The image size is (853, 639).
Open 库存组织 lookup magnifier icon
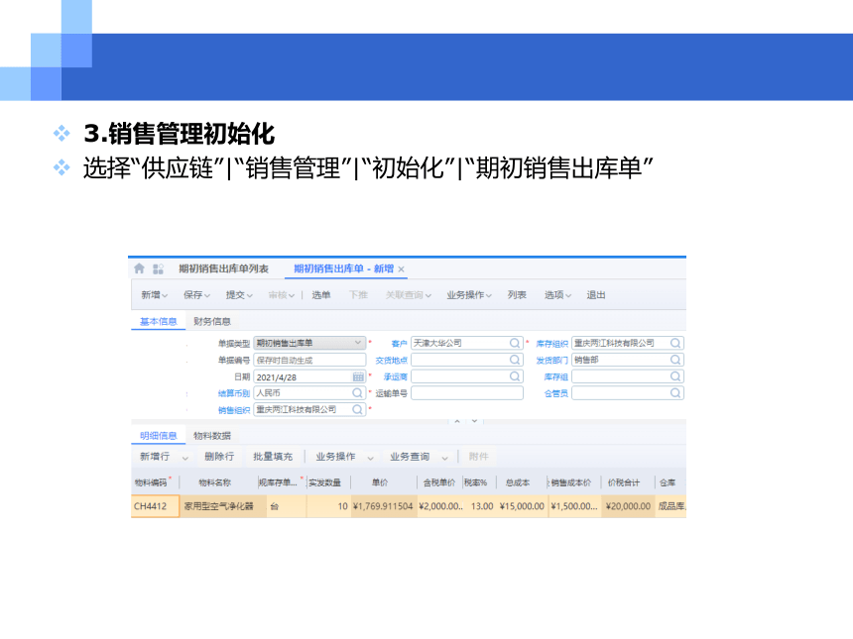click(x=675, y=343)
